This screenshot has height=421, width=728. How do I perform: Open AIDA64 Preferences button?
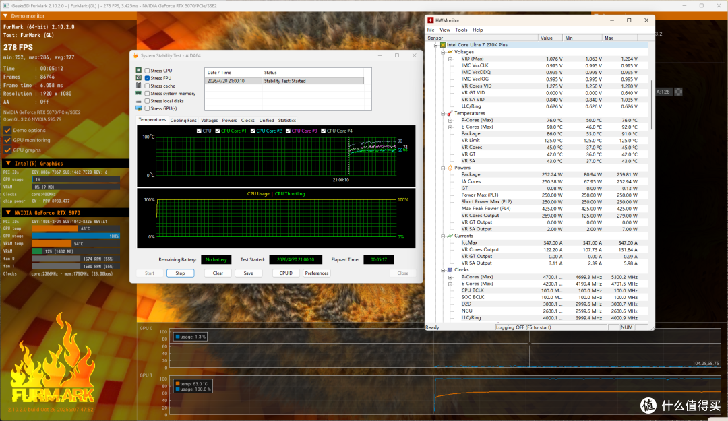(317, 273)
